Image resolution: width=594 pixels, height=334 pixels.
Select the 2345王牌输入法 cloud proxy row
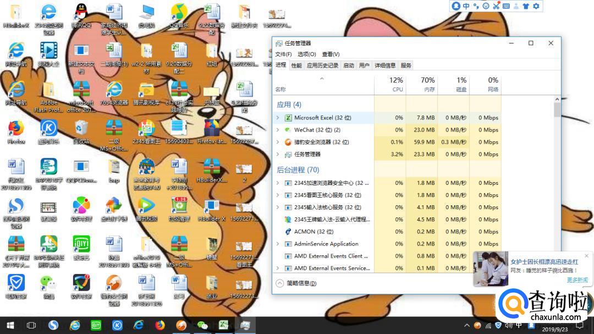[x=387, y=220]
